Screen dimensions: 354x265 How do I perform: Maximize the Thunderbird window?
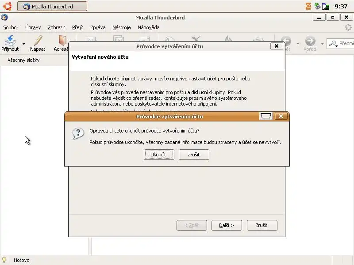[x=333, y=17]
